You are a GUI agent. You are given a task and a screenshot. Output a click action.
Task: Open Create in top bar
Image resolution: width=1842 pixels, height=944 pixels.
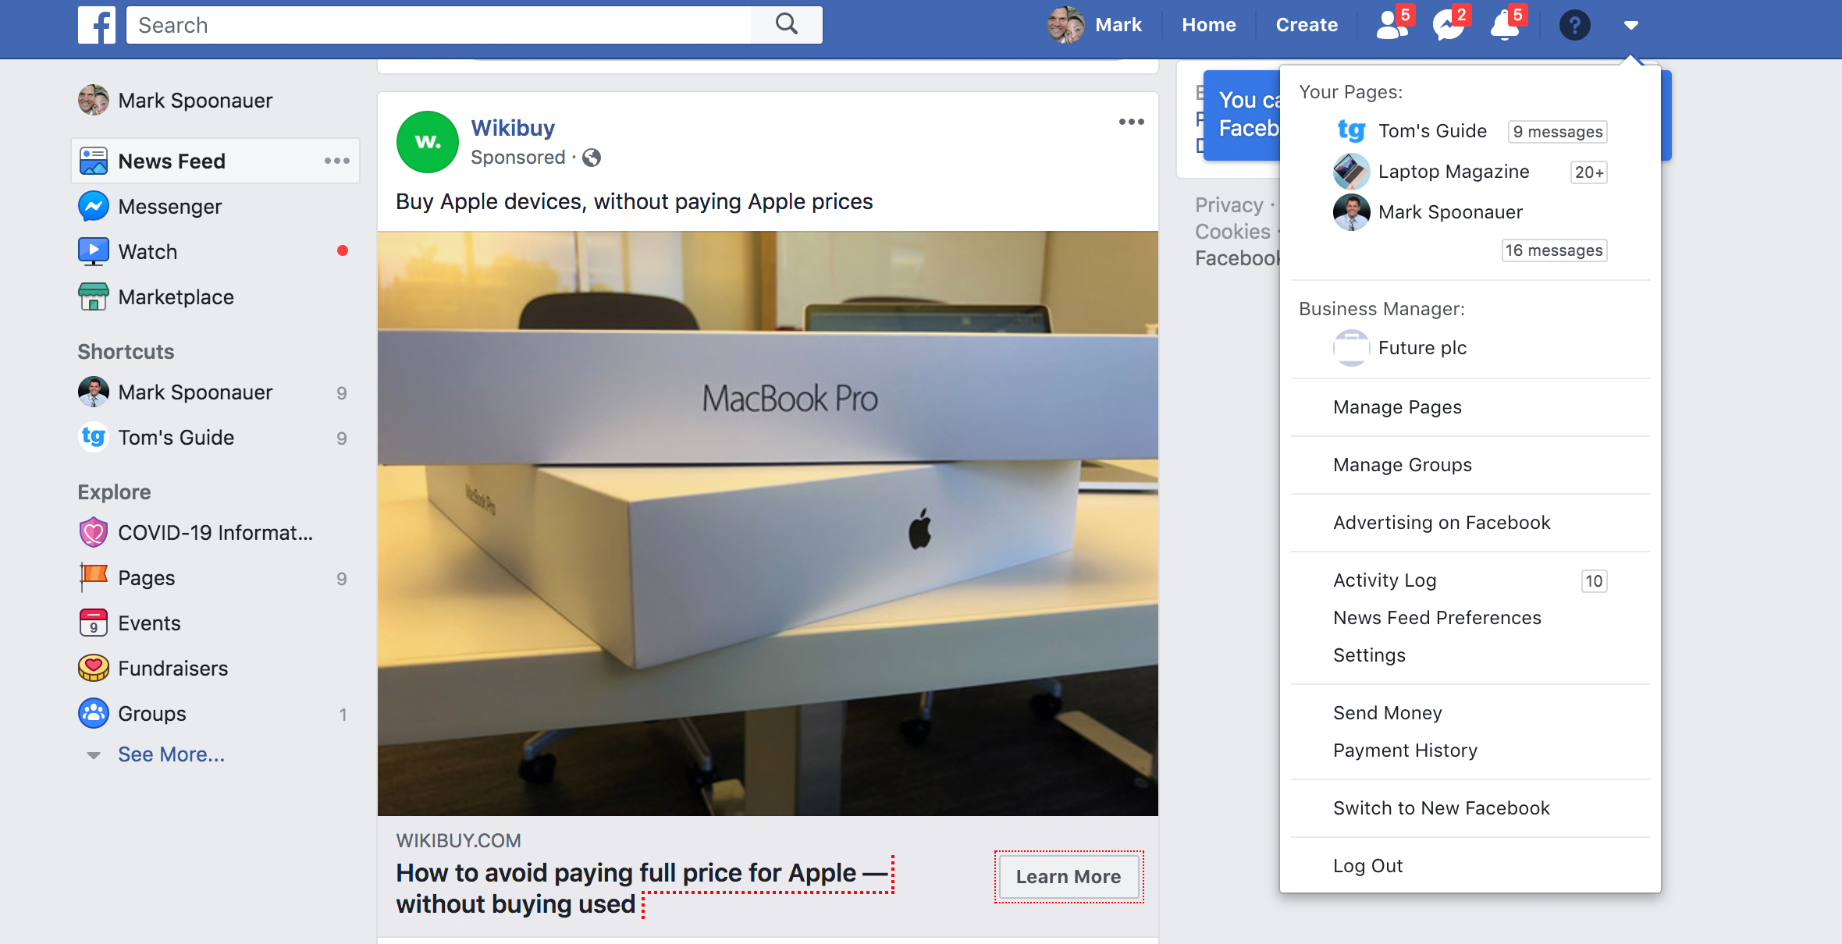[1307, 25]
